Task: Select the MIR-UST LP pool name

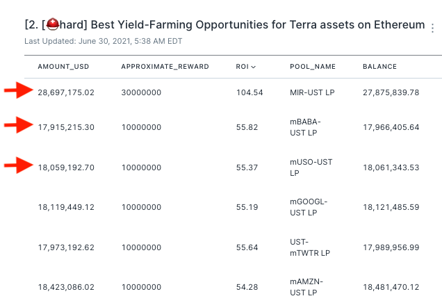Action: click(312, 92)
